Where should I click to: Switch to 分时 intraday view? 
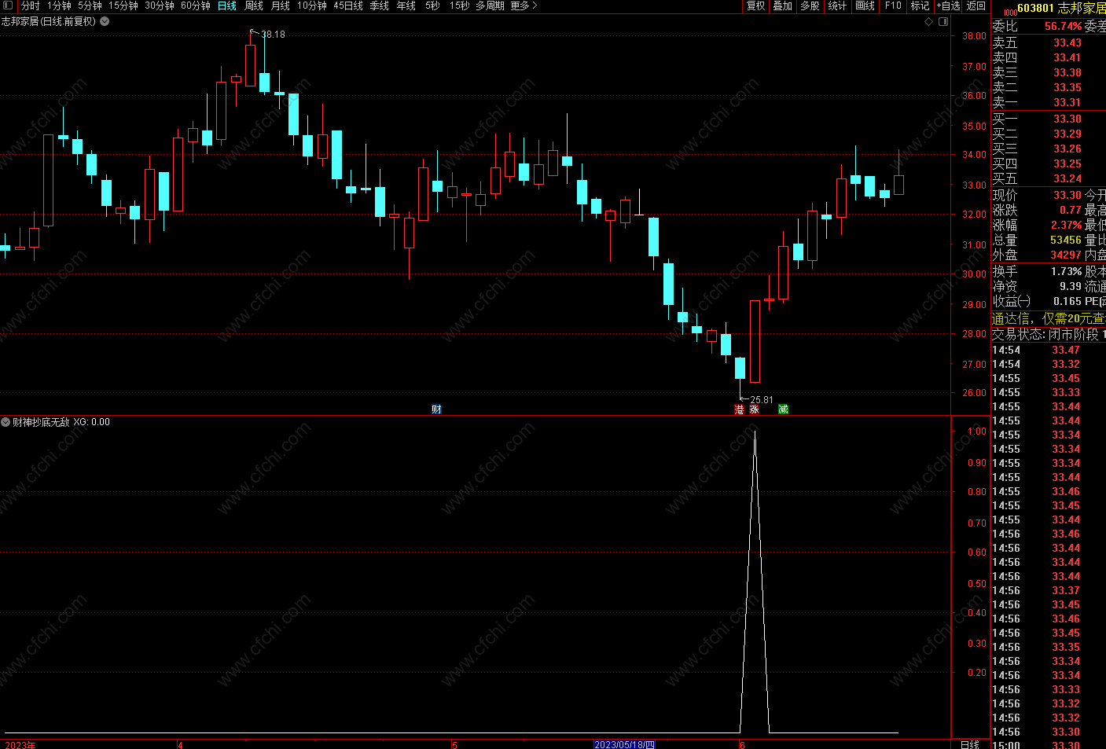click(30, 6)
